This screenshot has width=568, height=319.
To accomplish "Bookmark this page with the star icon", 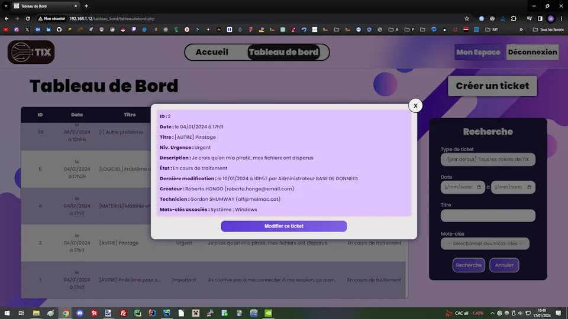I will tap(467, 18).
